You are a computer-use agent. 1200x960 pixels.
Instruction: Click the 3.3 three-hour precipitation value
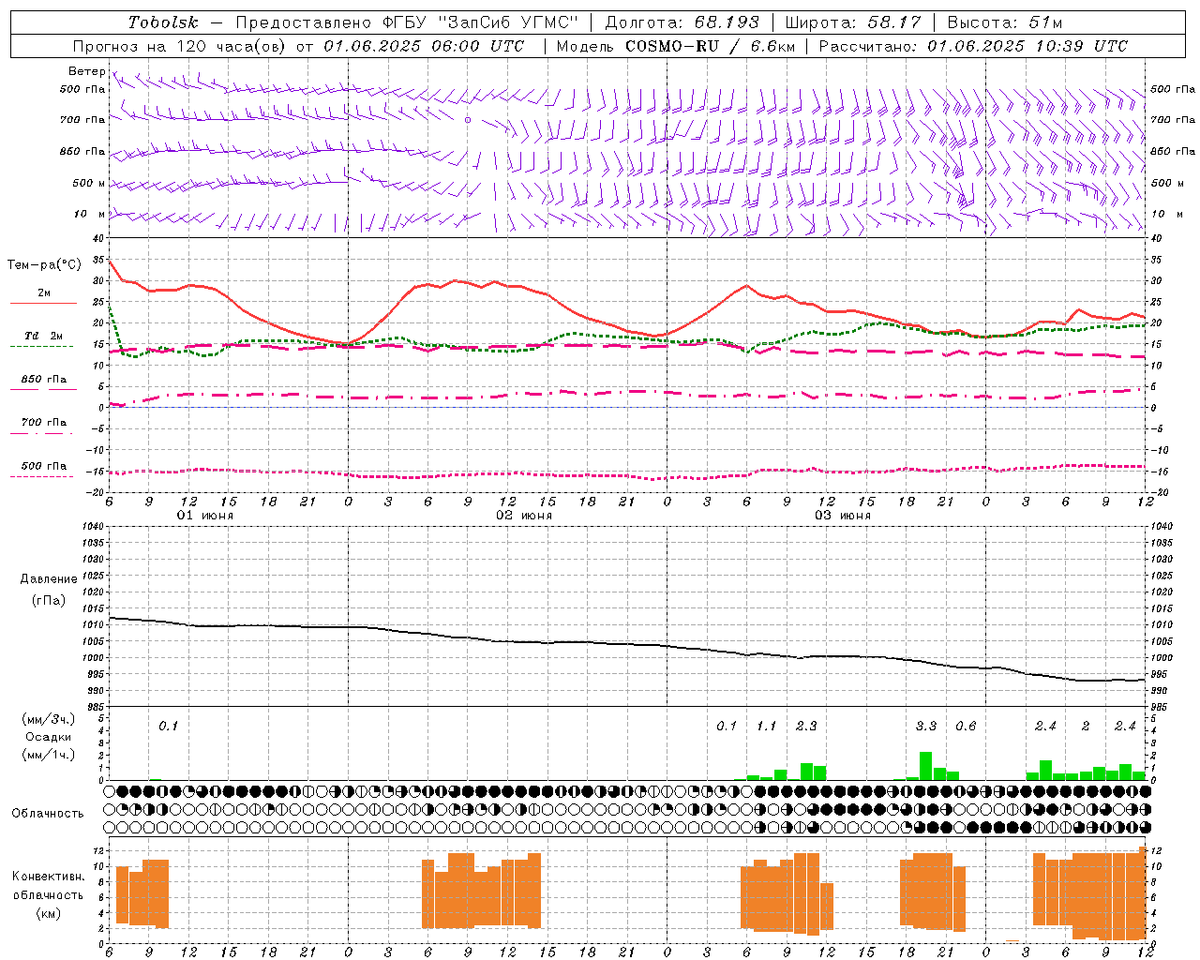tap(926, 726)
